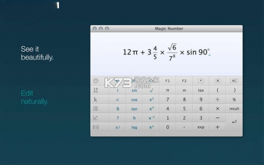Click the number 8 key
Viewport: 264px width, 165px height.
(x=184, y=100)
